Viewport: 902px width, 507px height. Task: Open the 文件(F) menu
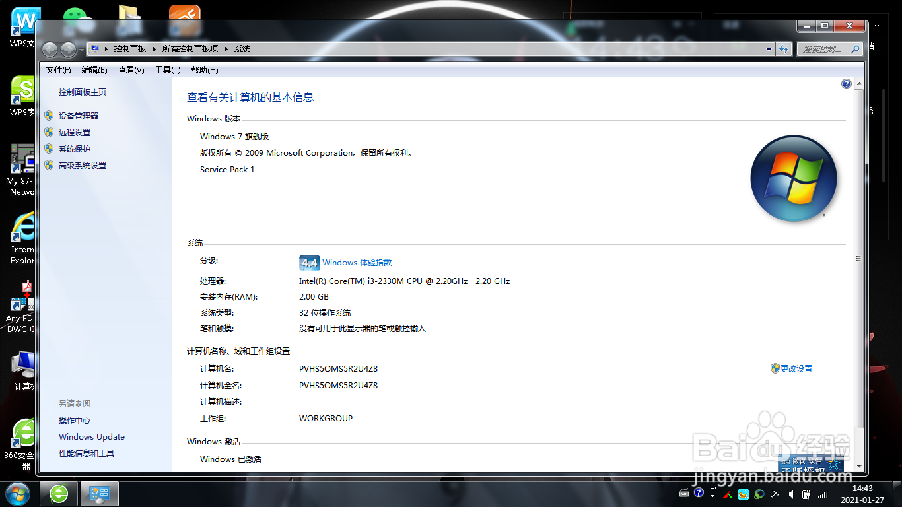(x=59, y=69)
